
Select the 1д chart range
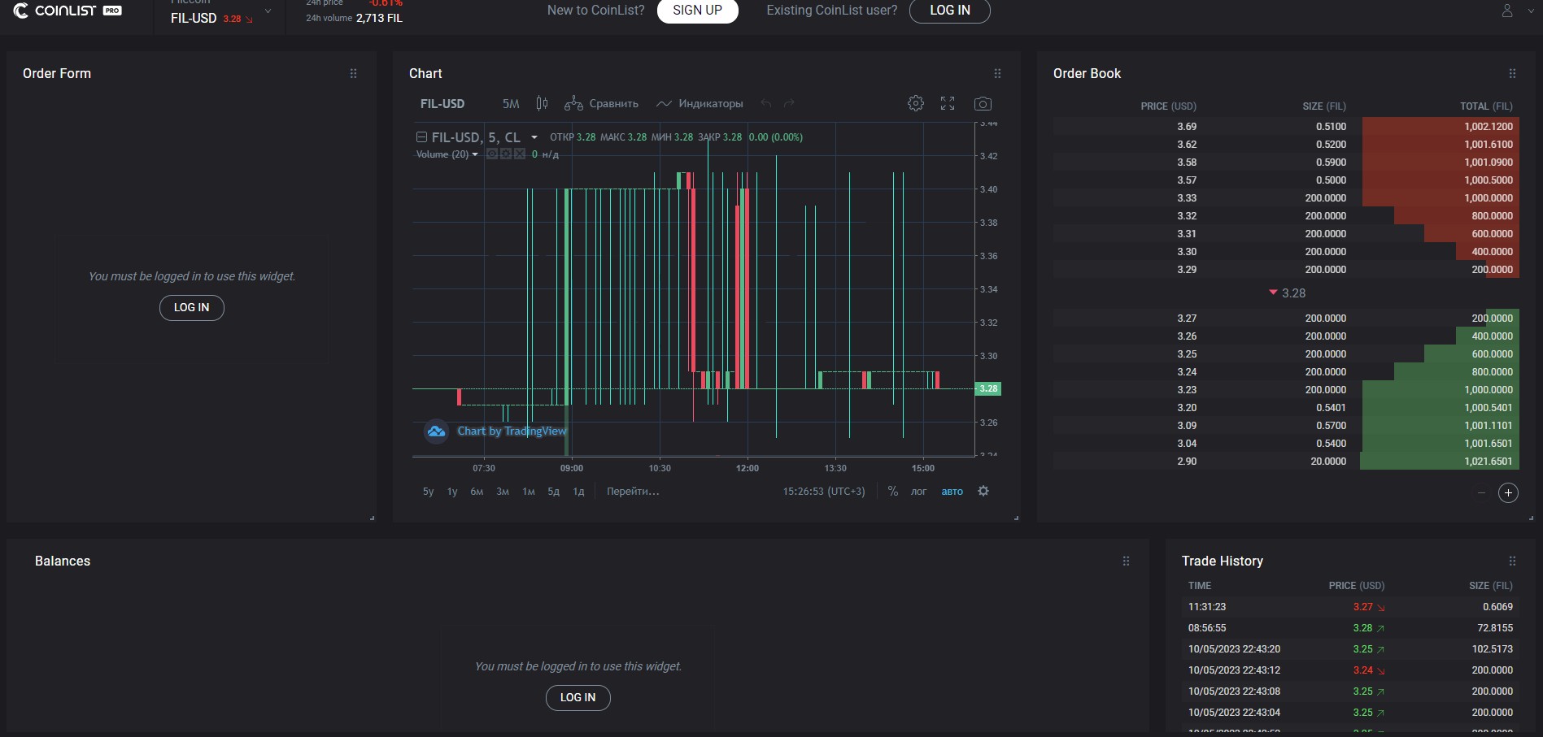(x=578, y=492)
